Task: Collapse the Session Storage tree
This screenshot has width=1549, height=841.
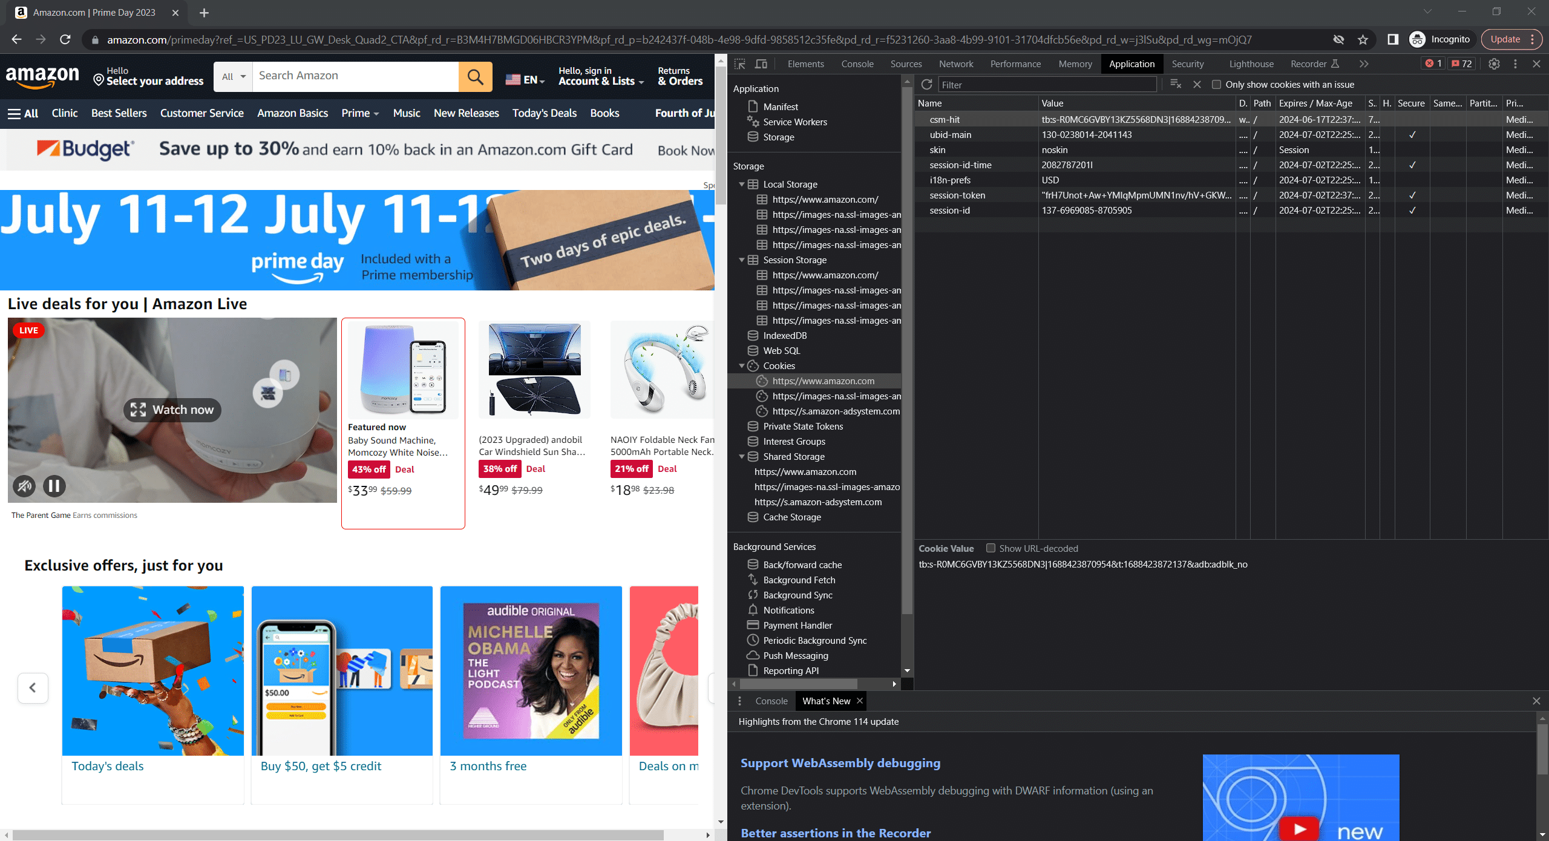Action: coord(742,260)
